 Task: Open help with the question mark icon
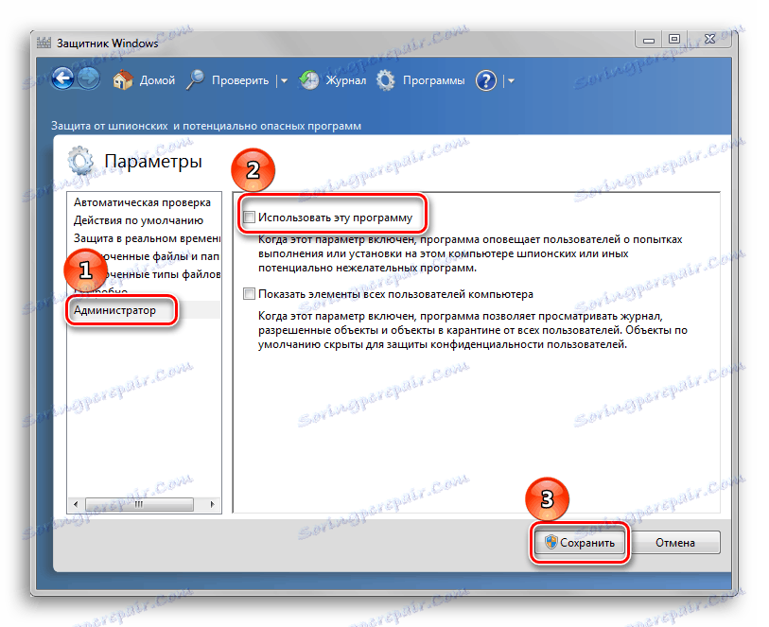(486, 80)
